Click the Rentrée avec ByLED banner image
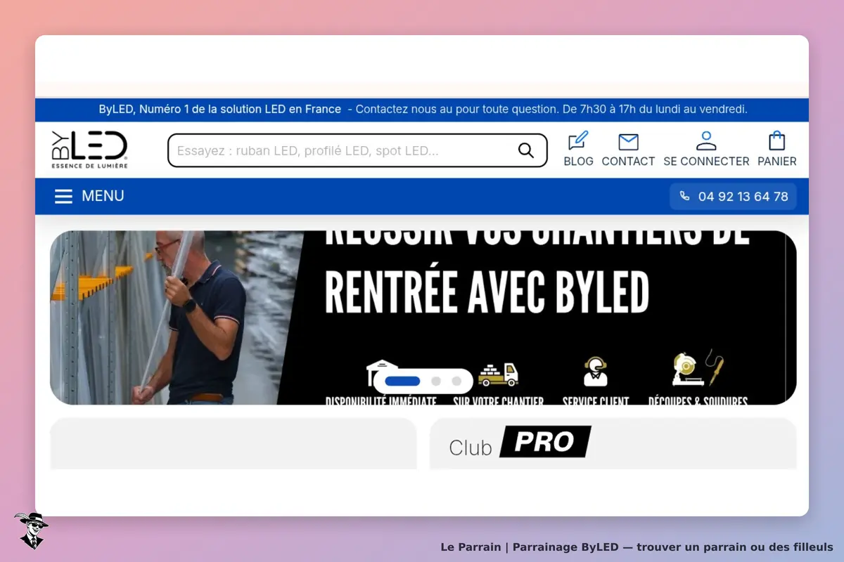 423,318
